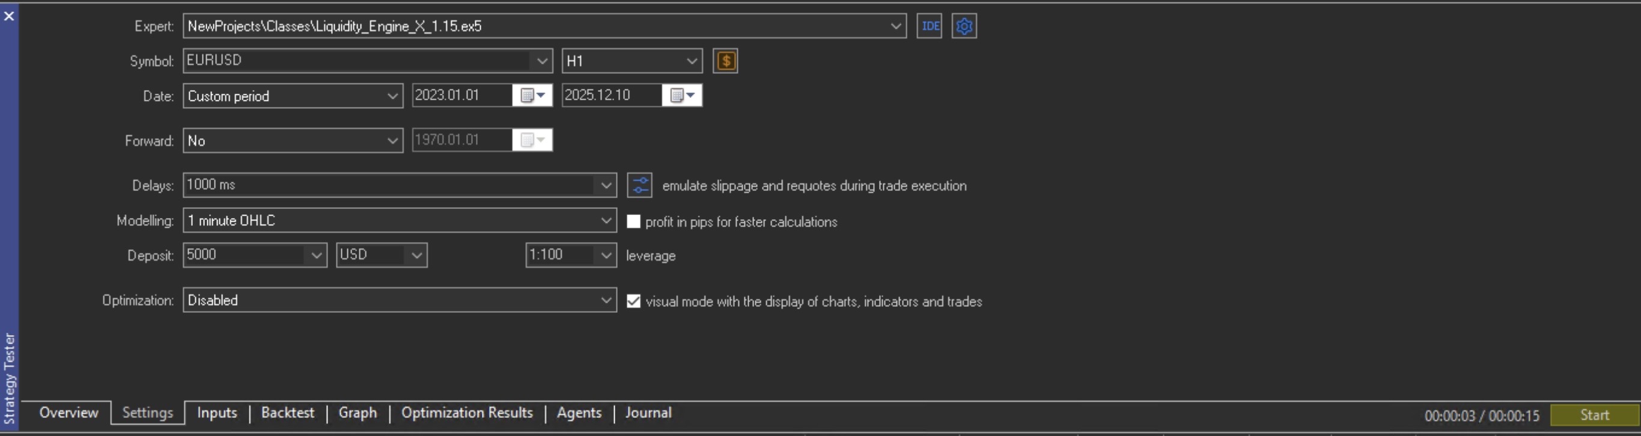The width and height of the screenshot is (1641, 436).
Task: Close the Strategy Tester panel
Action: pyautogui.click(x=9, y=16)
